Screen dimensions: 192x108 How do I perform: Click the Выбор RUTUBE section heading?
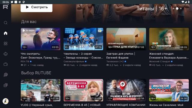pyautogui.click(x=36, y=73)
